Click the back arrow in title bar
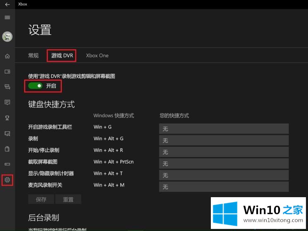Screen dimensions: 308x231 [x=7, y=4]
